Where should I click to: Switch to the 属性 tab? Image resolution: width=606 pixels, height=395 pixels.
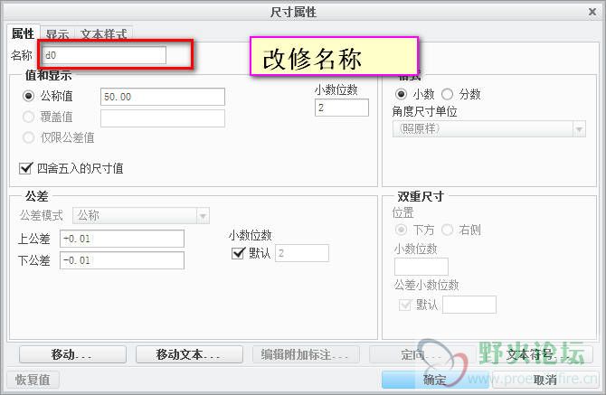click(23, 33)
